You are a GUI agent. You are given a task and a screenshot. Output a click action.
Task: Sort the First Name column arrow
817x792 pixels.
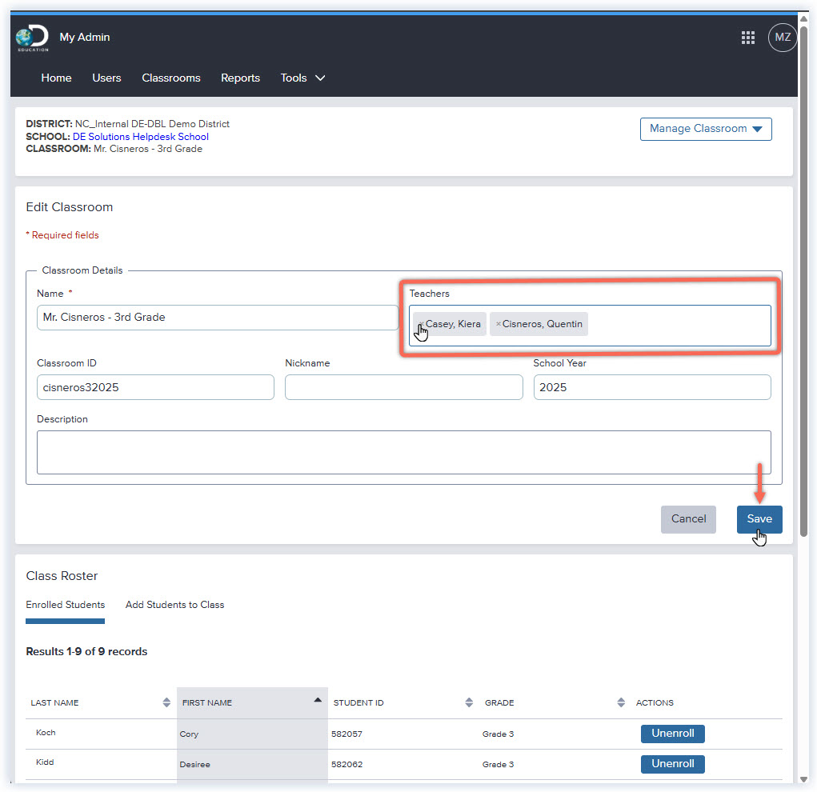coord(318,700)
